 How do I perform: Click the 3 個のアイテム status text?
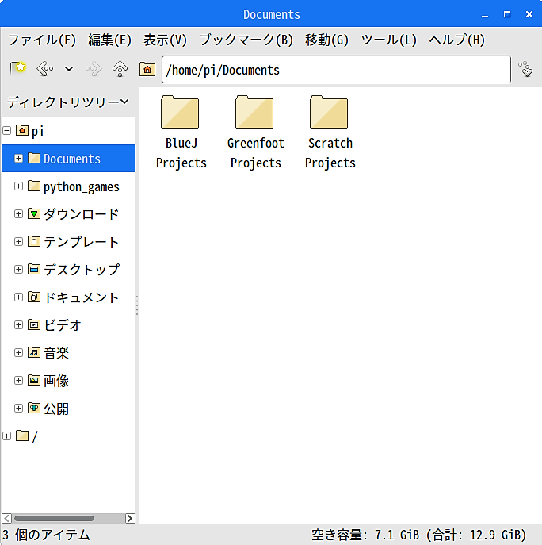tap(46, 535)
